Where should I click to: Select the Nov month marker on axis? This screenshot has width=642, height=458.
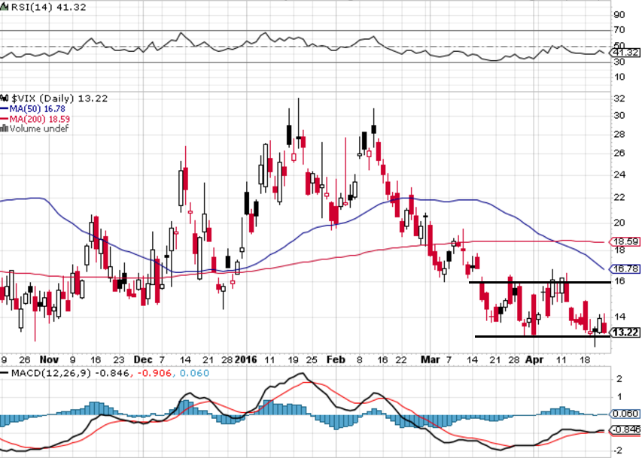click(49, 359)
